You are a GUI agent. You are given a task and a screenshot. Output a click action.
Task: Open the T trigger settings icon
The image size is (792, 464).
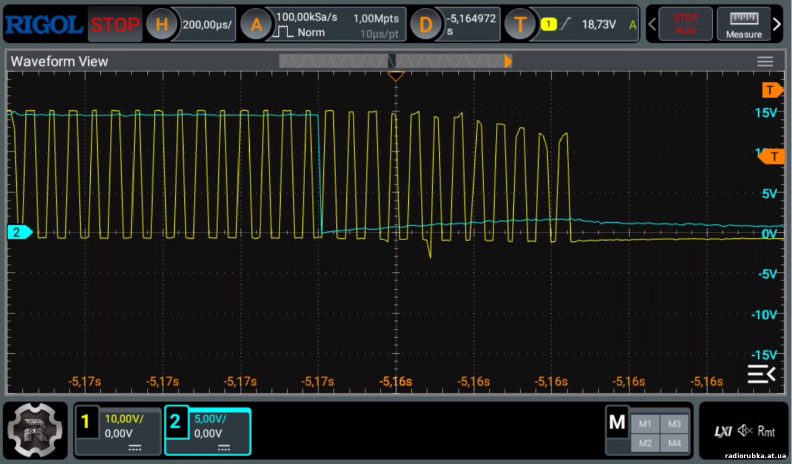click(x=520, y=24)
